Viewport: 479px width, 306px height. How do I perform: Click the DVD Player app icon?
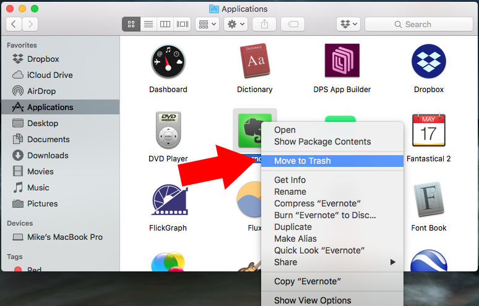pos(168,131)
